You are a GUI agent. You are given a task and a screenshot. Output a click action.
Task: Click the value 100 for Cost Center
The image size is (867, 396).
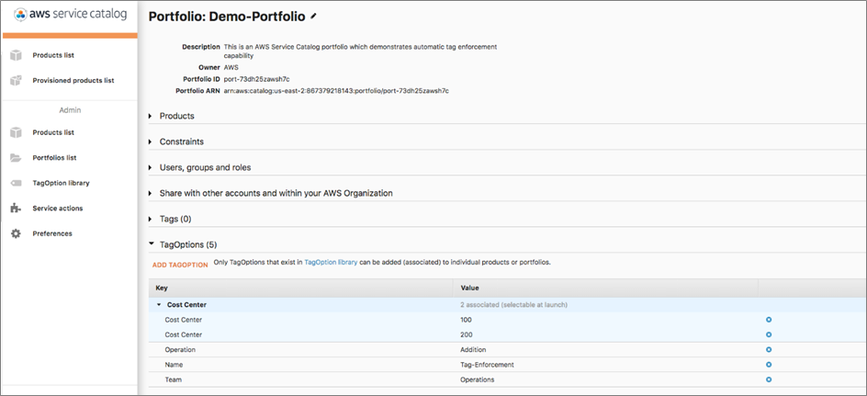(466, 320)
